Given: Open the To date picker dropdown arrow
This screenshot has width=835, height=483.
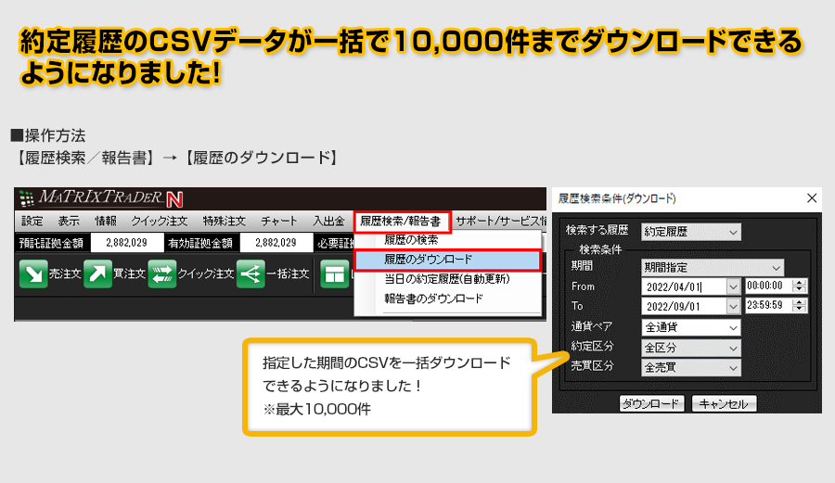Looking at the screenshot, I should [733, 307].
